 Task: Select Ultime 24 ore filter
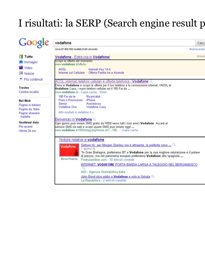coord(27,131)
